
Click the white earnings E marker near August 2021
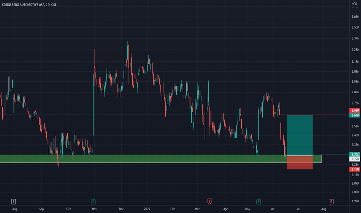pos(14,202)
